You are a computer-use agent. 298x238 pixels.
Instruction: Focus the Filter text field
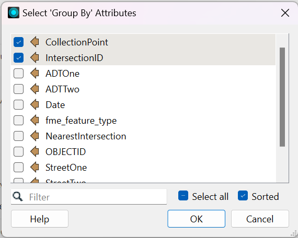pos(89,197)
